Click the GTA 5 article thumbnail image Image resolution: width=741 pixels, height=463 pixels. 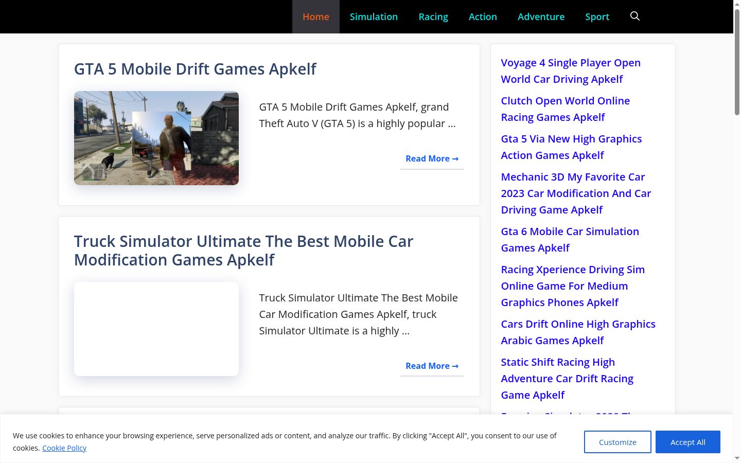156,138
